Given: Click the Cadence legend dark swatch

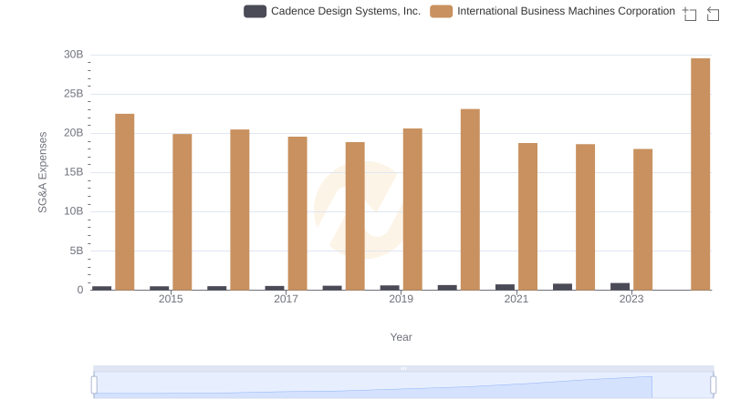Looking at the screenshot, I should point(255,11).
